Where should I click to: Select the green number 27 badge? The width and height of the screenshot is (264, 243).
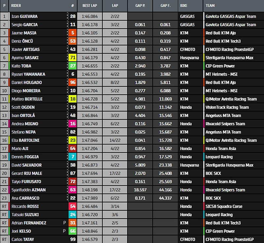pos(72,66)
